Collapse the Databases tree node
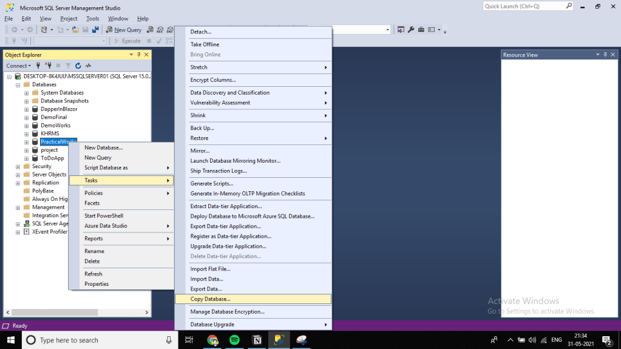This screenshot has width=621, height=349. pos(18,85)
